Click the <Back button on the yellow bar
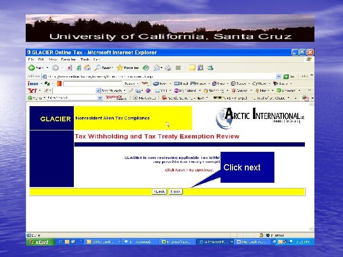This screenshot has width=343, height=257. (x=160, y=192)
